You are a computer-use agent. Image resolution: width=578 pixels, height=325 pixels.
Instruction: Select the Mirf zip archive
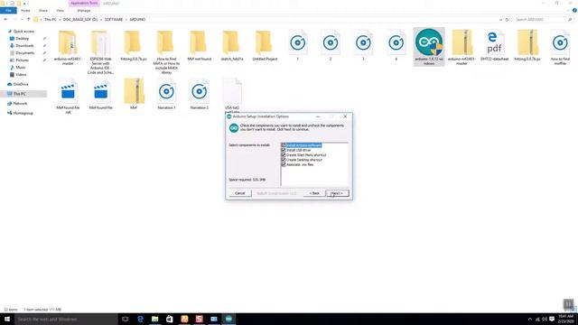(134, 94)
